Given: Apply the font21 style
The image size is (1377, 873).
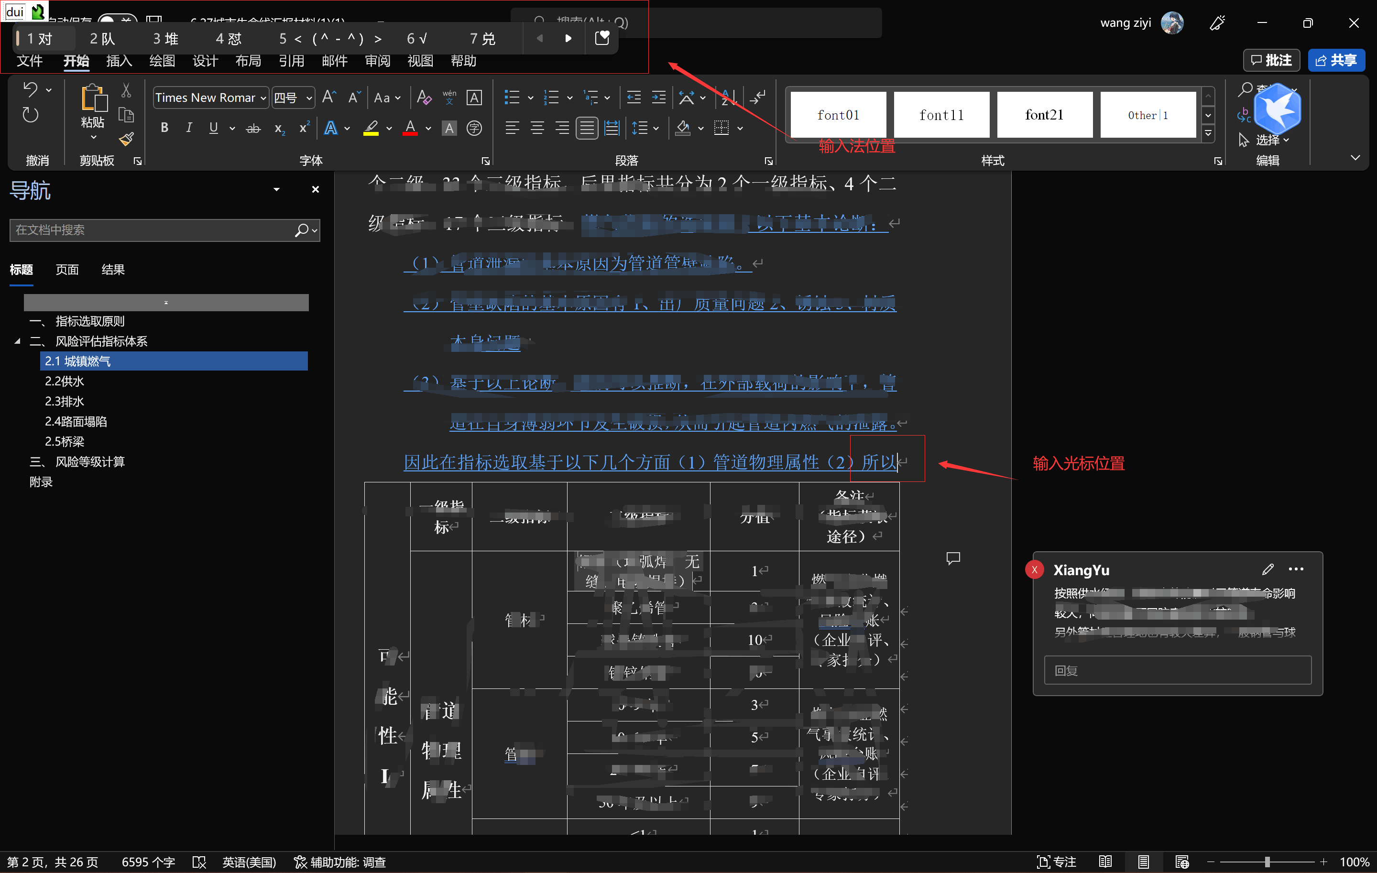Looking at the screenshot, I should coord(1044,115).
